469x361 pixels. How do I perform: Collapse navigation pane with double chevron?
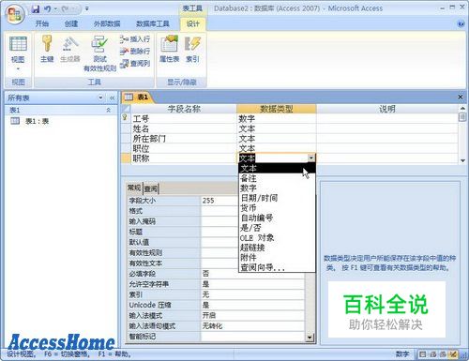point(112,98)
